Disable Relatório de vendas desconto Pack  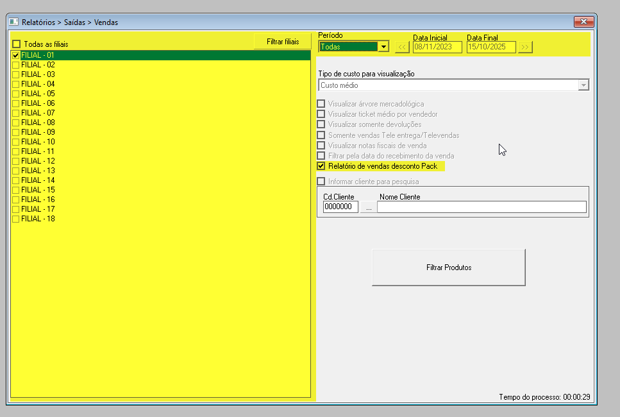321,166
